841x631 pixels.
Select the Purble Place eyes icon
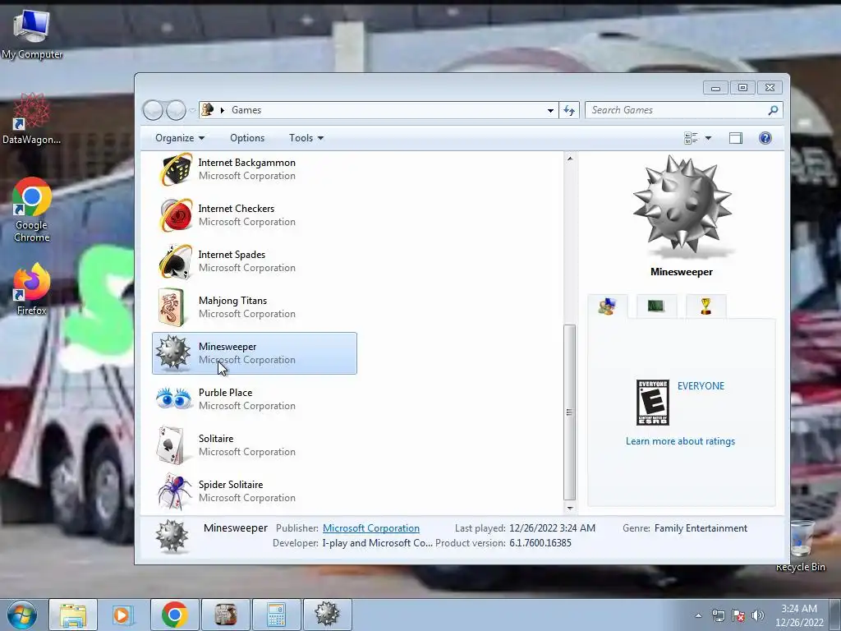click(173, 399)
